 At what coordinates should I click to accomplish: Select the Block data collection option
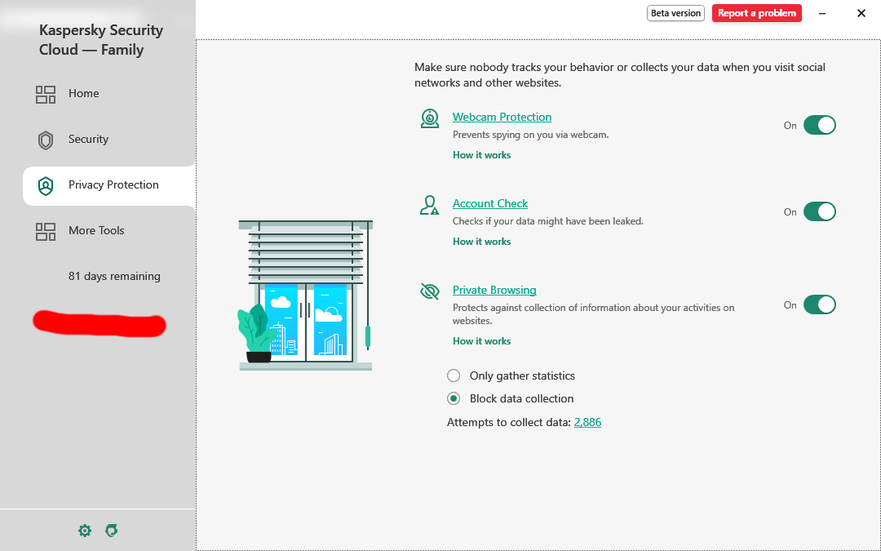click(x=510, y=398)
